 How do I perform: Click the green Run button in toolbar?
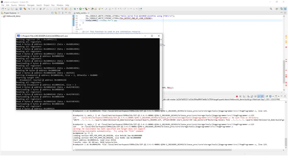coord(80,9)
